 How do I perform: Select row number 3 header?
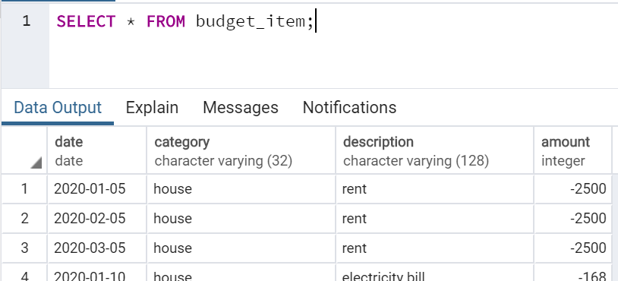coord(24,248)
